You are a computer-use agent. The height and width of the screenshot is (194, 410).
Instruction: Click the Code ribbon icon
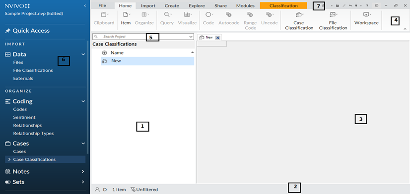pos(208,15)
